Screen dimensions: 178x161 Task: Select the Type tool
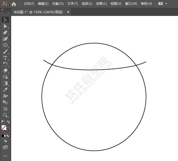5,58
